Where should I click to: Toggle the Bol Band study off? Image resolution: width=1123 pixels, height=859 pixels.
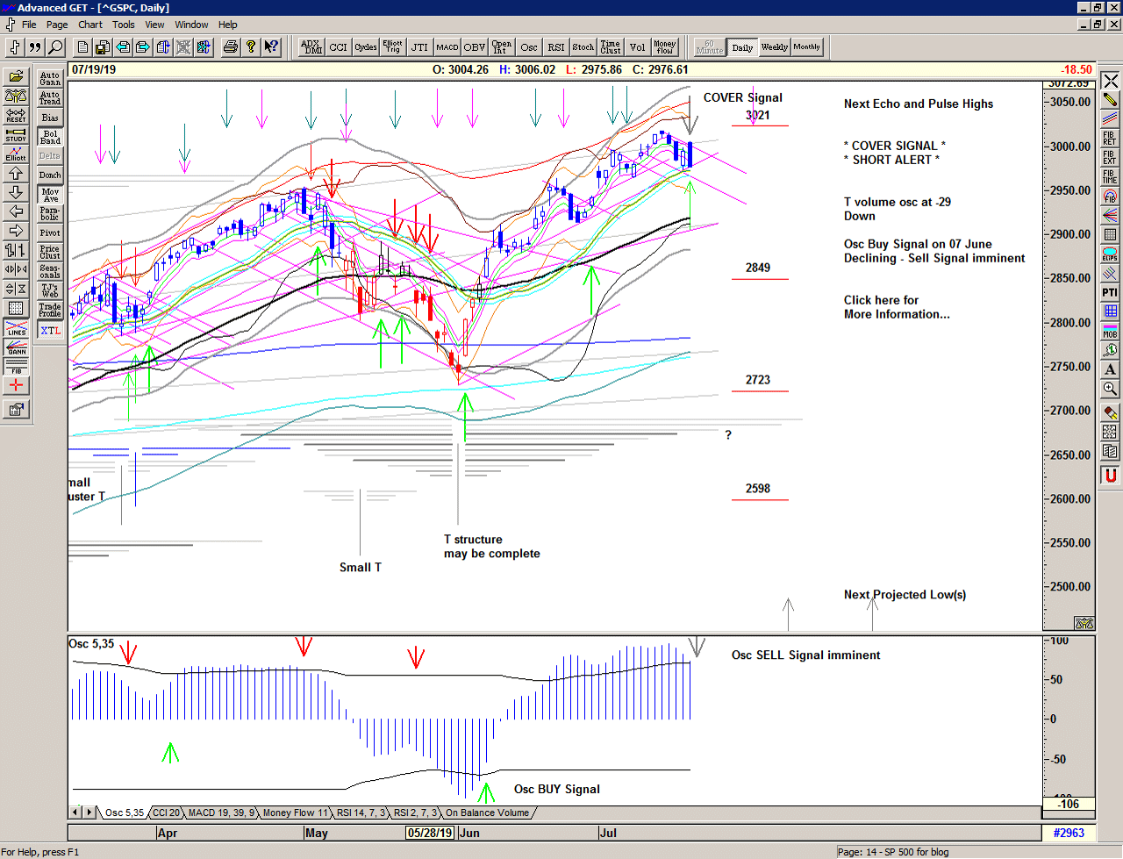pos(50,137)
